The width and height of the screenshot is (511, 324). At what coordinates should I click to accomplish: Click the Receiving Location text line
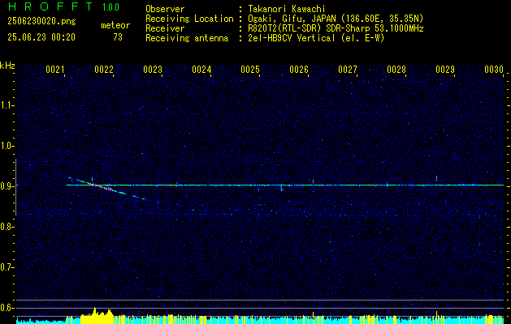[284, 19]
